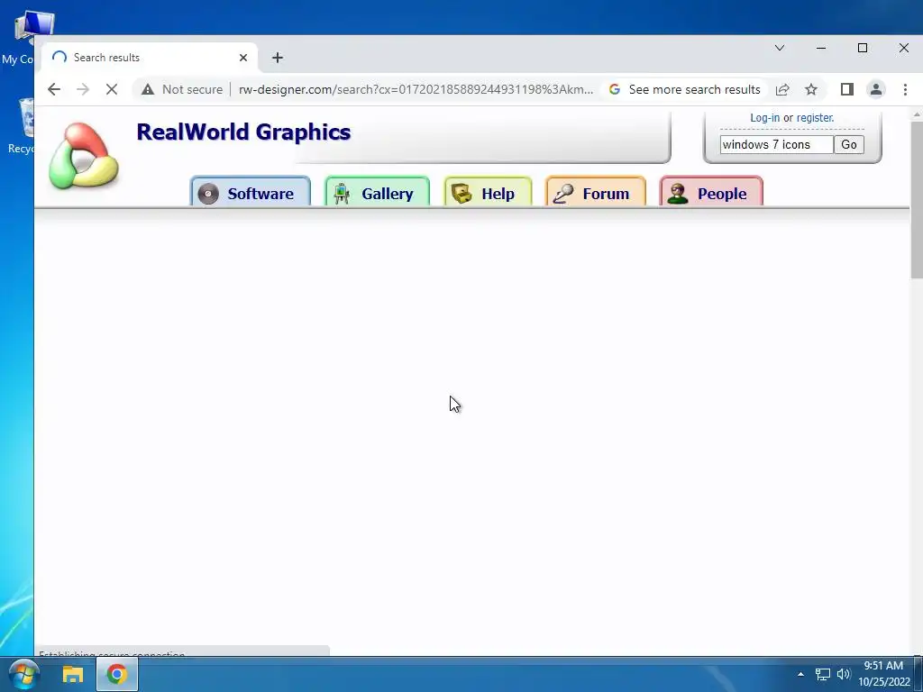Show hidden system tray icons
Viewport: 923px width, 692px height.
[800, 674]
